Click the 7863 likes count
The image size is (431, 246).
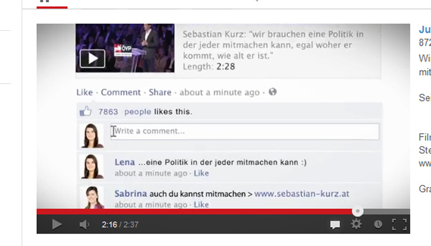click(x=108, y=112)
